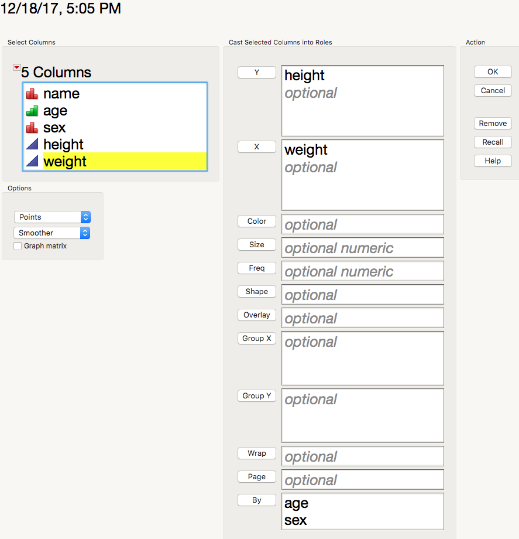
Task: Assign selected column to the X role
Action: (256, 147)
